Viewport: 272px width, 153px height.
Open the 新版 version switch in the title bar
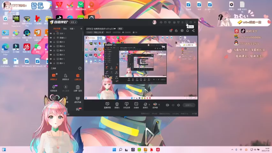click(x=73, y=22)
